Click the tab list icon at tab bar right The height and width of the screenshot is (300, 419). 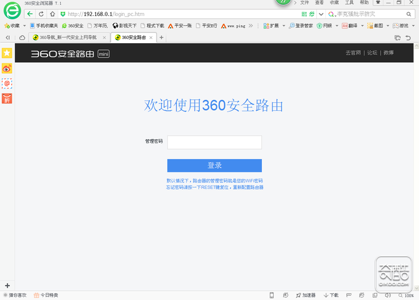point(397,38)
